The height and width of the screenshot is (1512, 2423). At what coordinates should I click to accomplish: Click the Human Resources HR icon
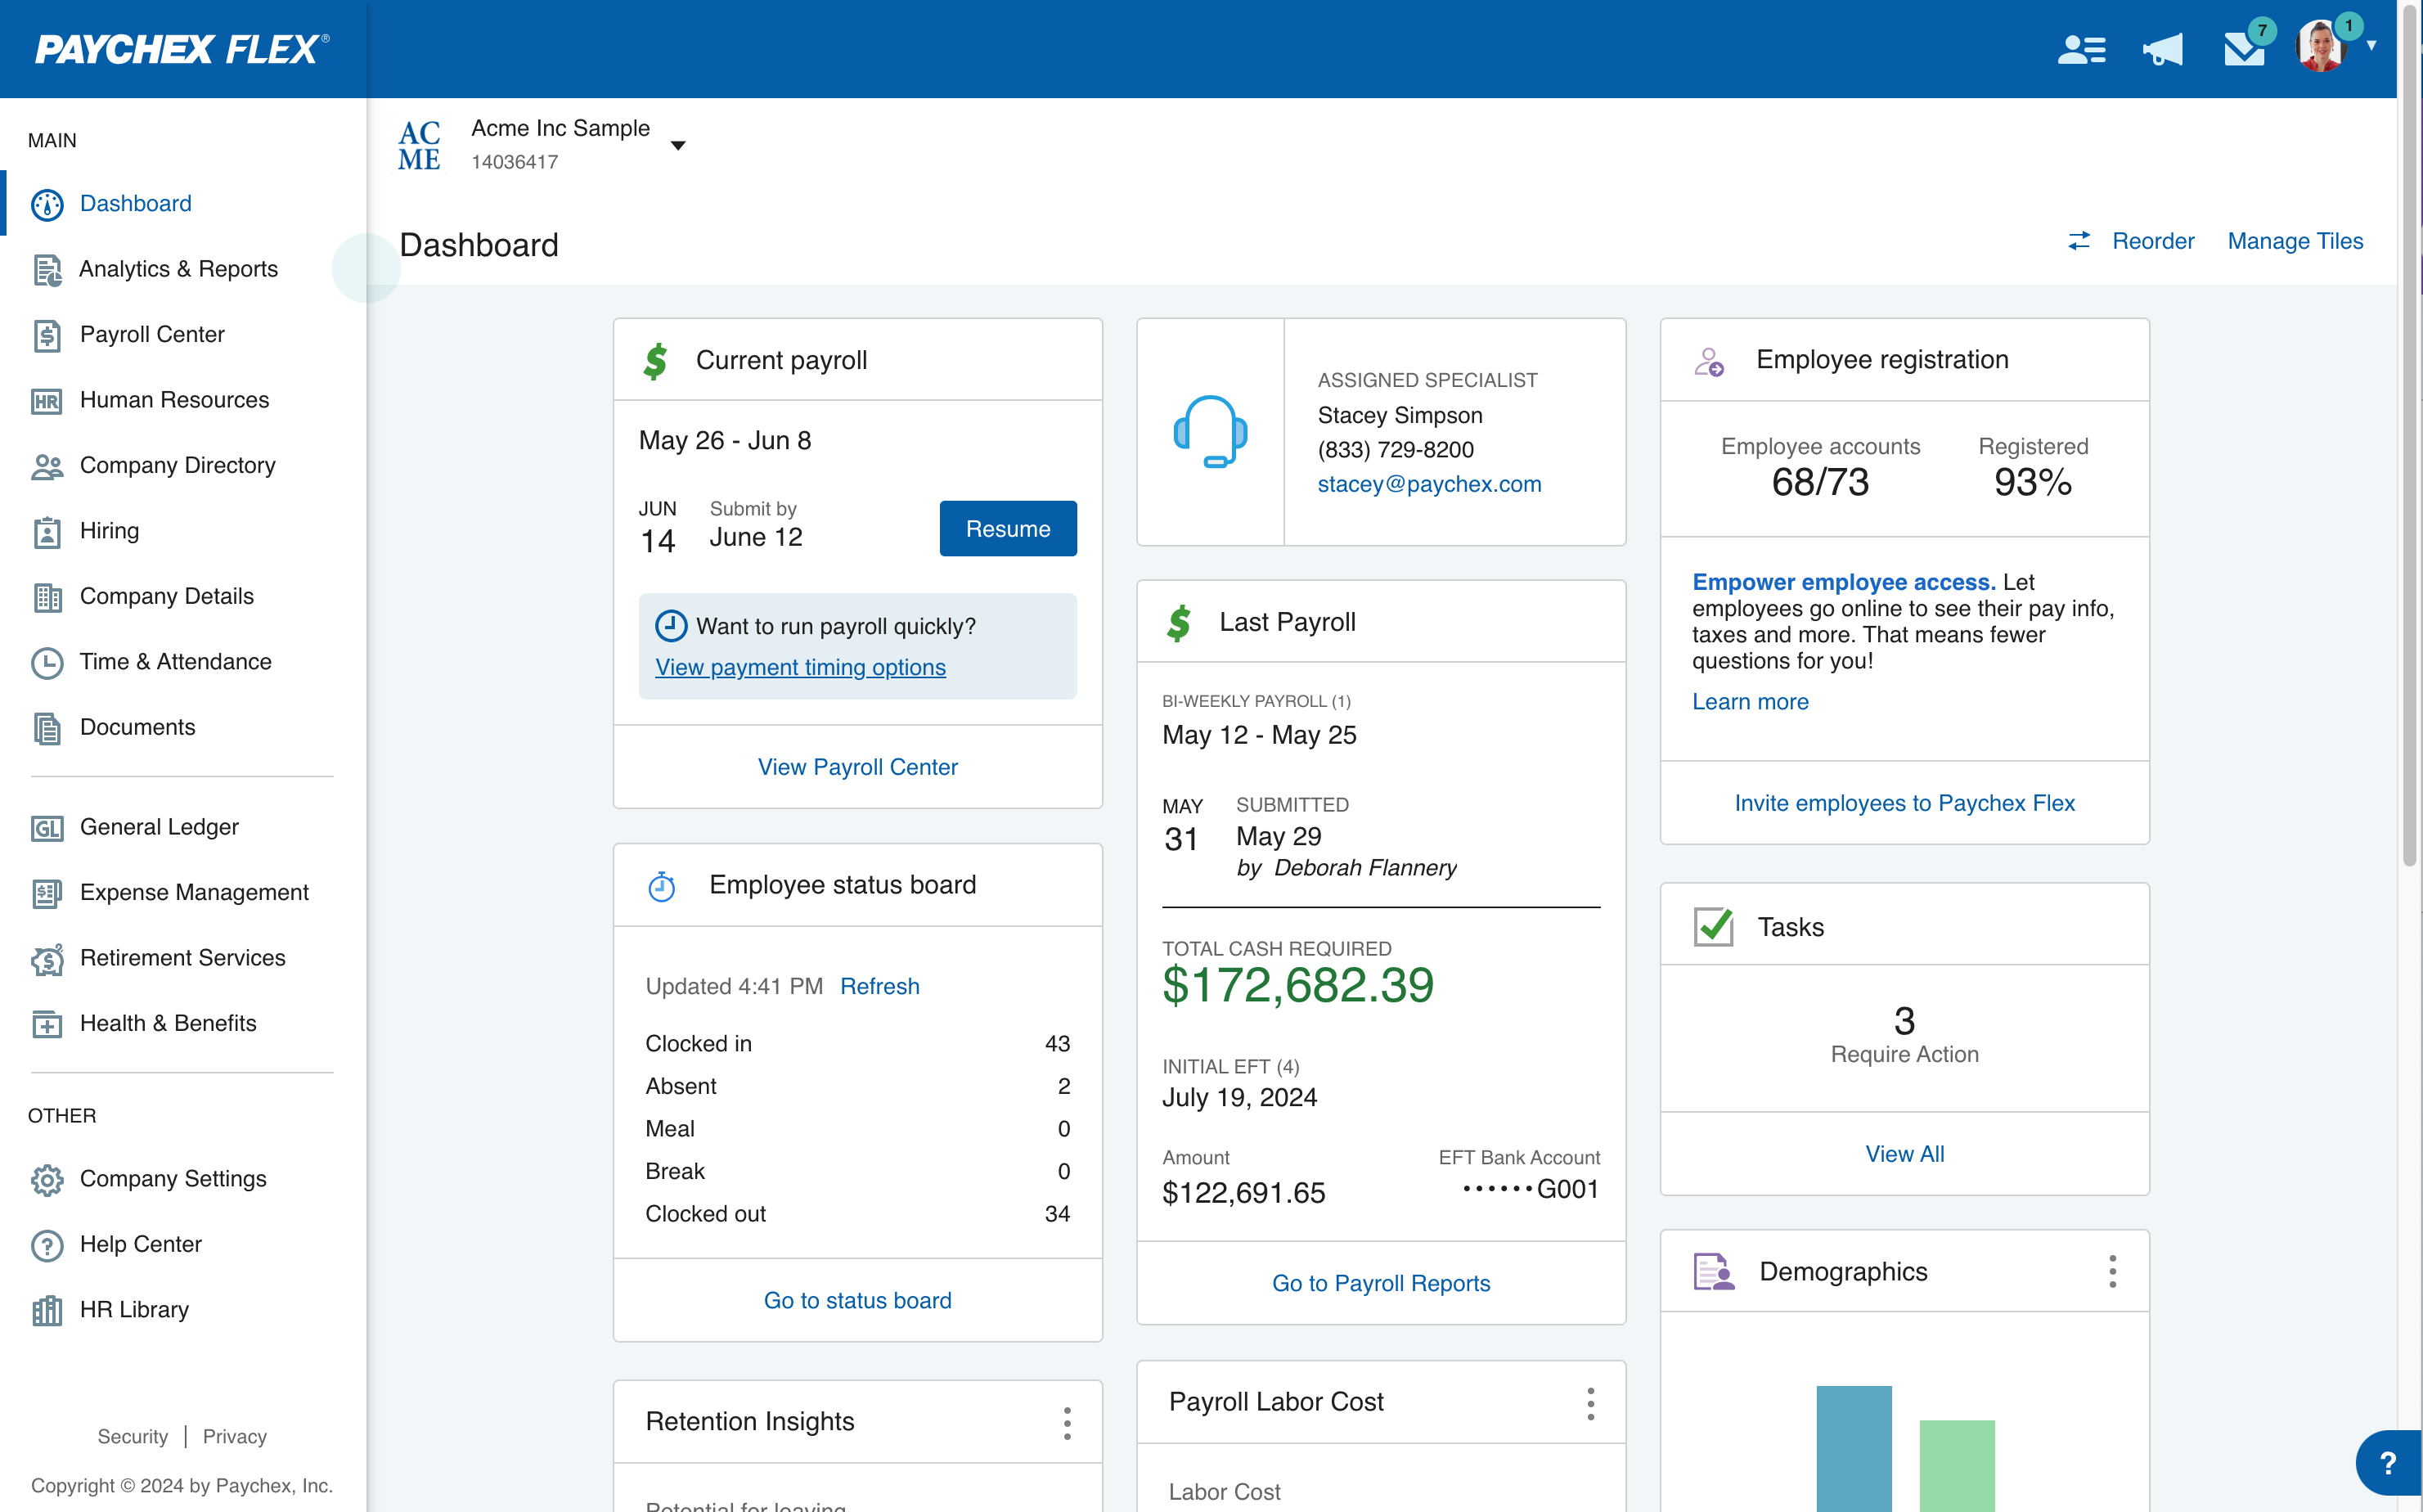47,401
